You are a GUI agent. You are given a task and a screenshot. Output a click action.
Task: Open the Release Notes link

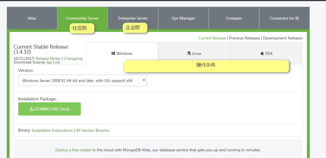[48, 58]
